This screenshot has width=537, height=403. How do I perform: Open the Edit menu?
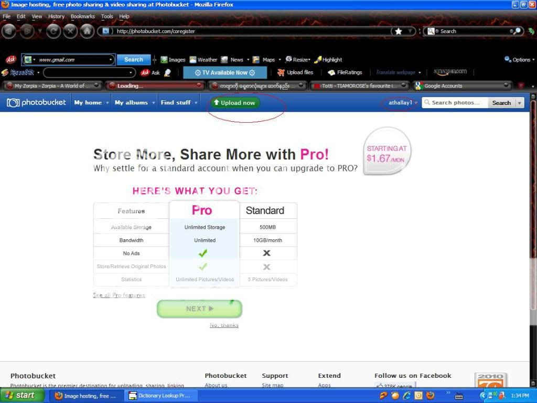coord(21,16)
